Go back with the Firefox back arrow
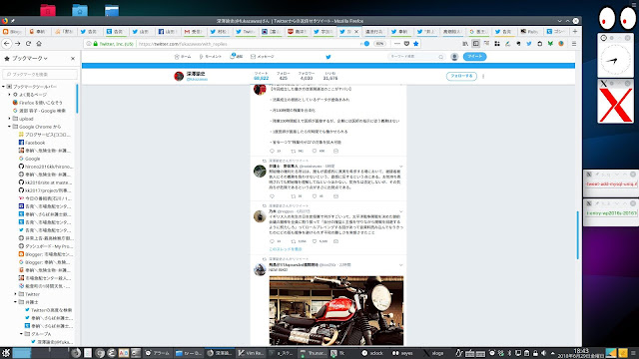The image size is (639, 359). (7, 44)
